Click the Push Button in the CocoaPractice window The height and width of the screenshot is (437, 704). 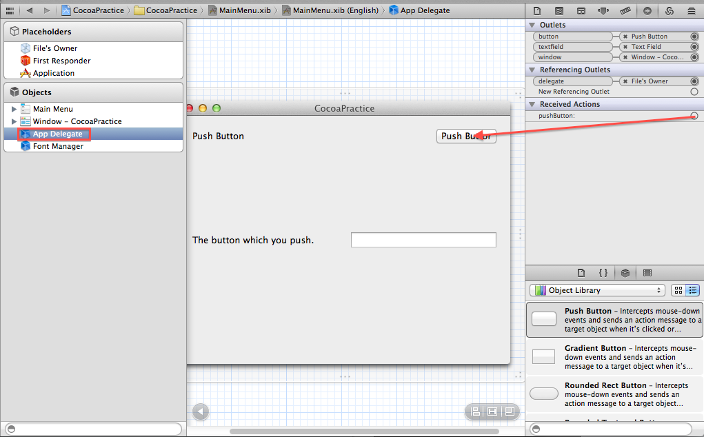pyautogui.click(x=466, y=136)
